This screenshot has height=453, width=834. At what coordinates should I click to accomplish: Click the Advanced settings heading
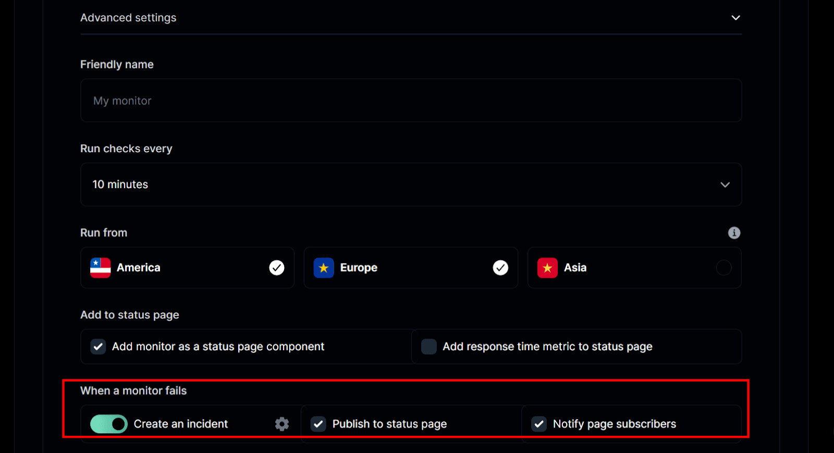(x=128, y=18)
